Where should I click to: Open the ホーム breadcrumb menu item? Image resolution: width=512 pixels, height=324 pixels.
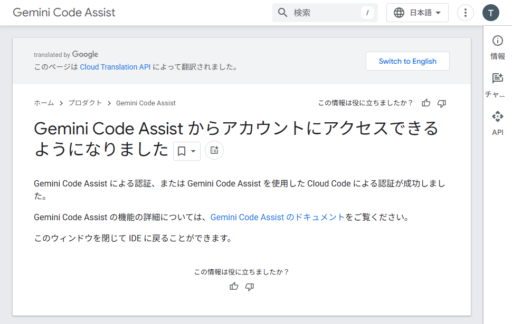(43, 103)
